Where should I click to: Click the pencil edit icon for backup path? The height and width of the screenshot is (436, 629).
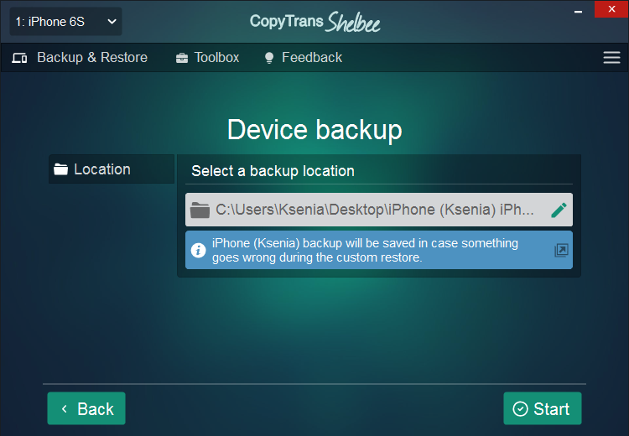(559, 210)
